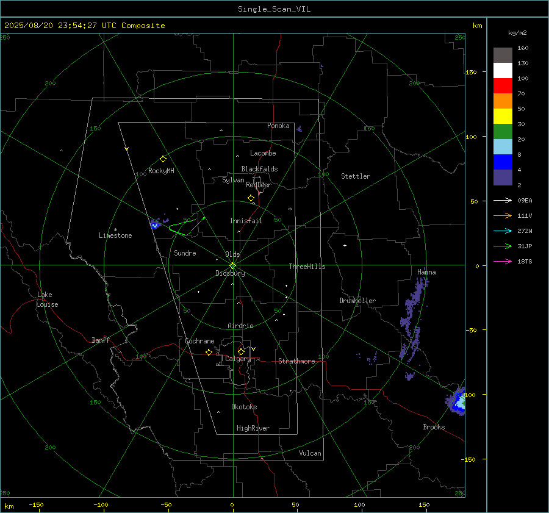Click the white 130 legend color swatch
The image size is (549, 513).
(503, 71)
